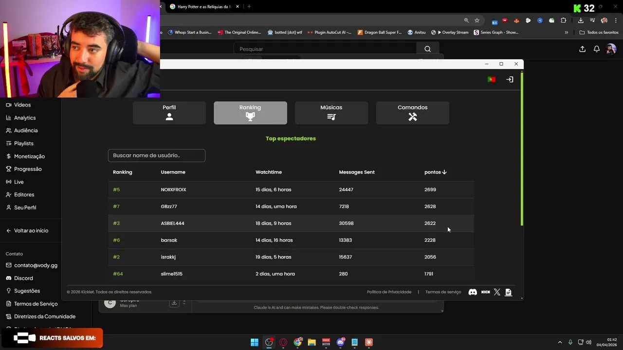Click Voltar ao início link
623x350 pixels.
[31, 231]
